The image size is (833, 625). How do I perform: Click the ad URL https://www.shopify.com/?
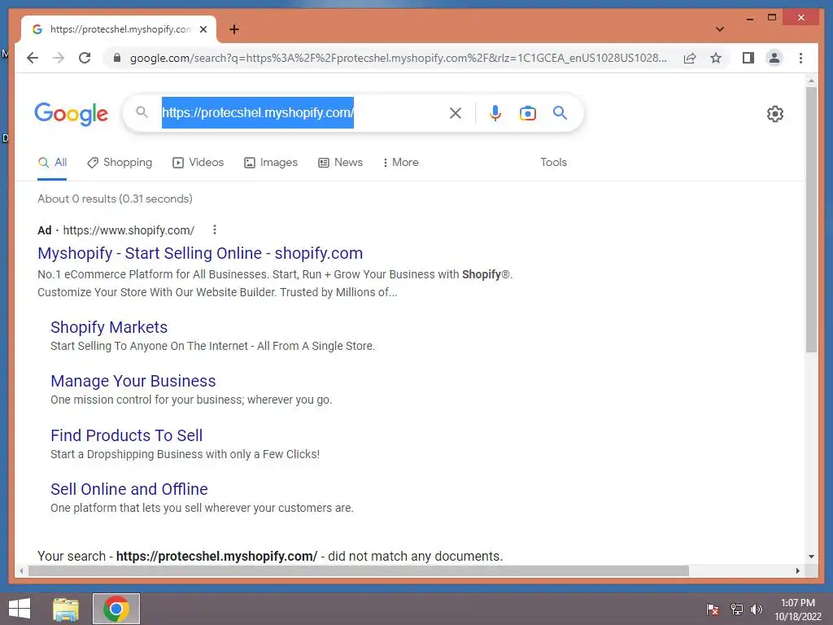pos(129,230)
